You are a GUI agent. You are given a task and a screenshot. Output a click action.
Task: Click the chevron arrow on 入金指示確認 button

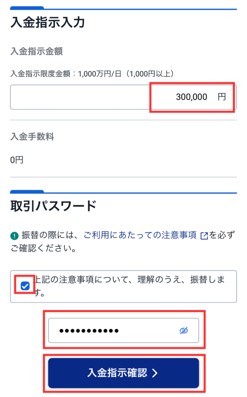tap(155, 373)
